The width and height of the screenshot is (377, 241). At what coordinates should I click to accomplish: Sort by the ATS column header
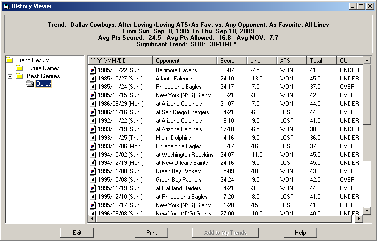(291, 60)
